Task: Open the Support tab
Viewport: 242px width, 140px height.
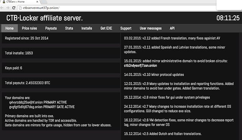Action: click(126, 28)
